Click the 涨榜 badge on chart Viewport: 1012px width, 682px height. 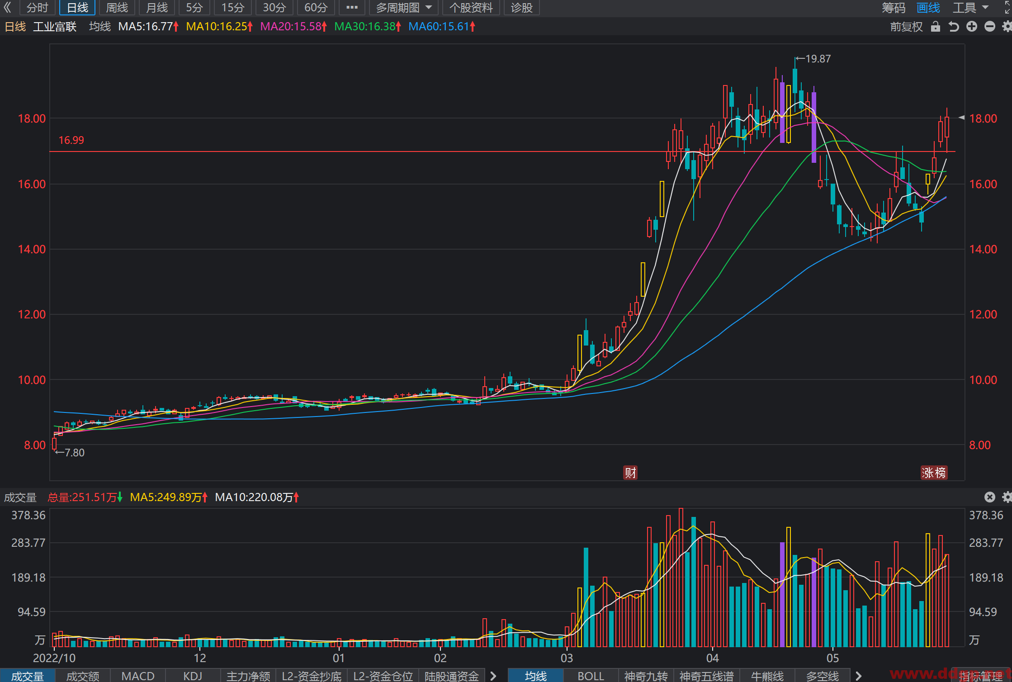[x=934, y=473]
